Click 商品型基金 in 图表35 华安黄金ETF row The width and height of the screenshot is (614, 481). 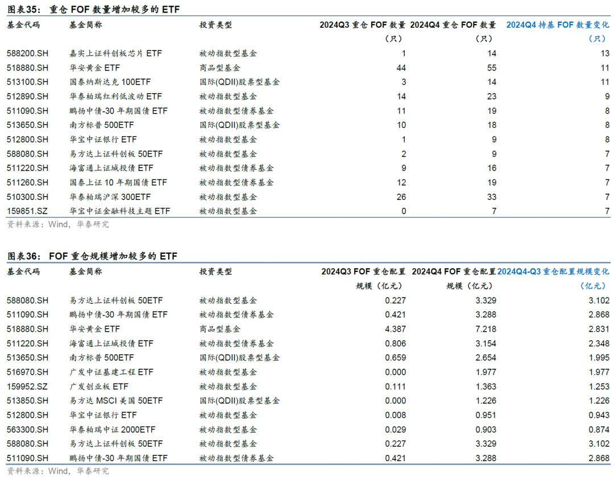click(219, 68)
